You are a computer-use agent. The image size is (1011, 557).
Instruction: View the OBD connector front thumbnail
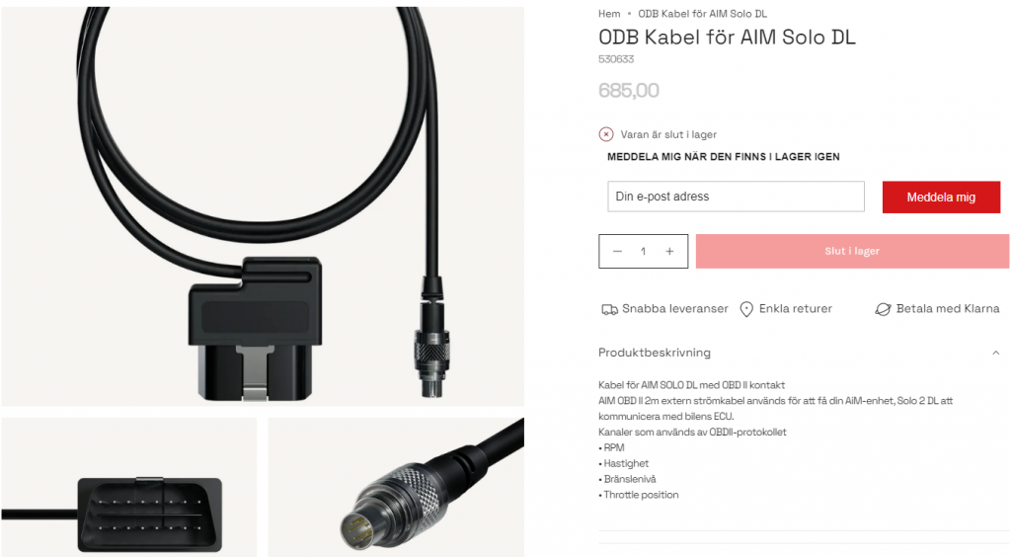pyautogui.click(x=129, y=487)
